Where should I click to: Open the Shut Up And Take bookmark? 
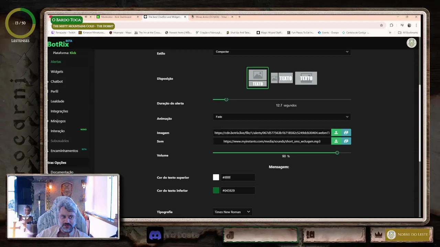(239, 33)
